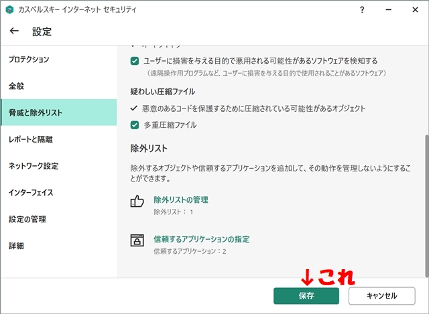The height and width of the screenshot is (314, 429).
Task: Select プロテクション in the sidebar
Action: click(x=29, y=60)
